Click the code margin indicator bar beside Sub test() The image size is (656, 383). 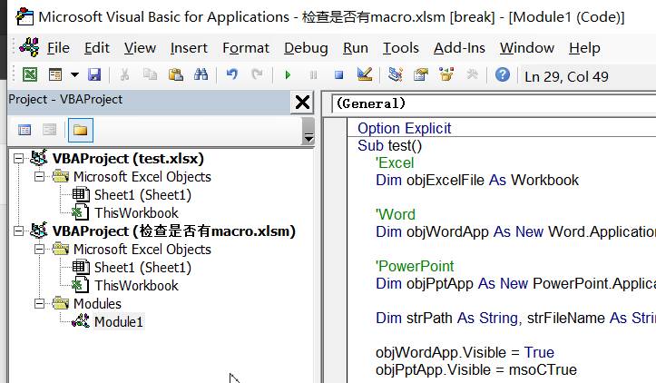pyautogui.click(x=336, y=145)
